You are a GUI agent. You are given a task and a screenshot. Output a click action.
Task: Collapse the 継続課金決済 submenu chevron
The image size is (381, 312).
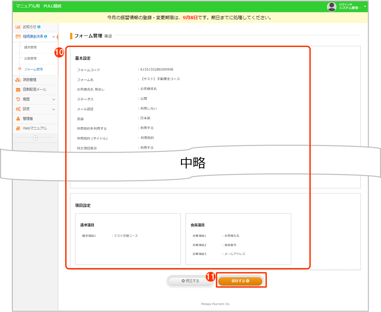[x=53, y=37]
